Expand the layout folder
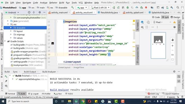This screenshot has width=185, height=104. tap(11, 31)
